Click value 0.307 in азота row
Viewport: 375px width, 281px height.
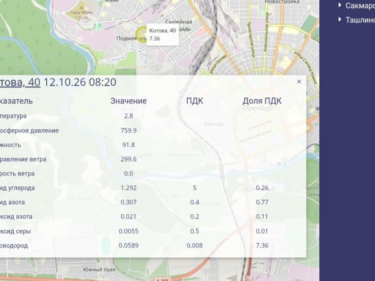point(128,202)
